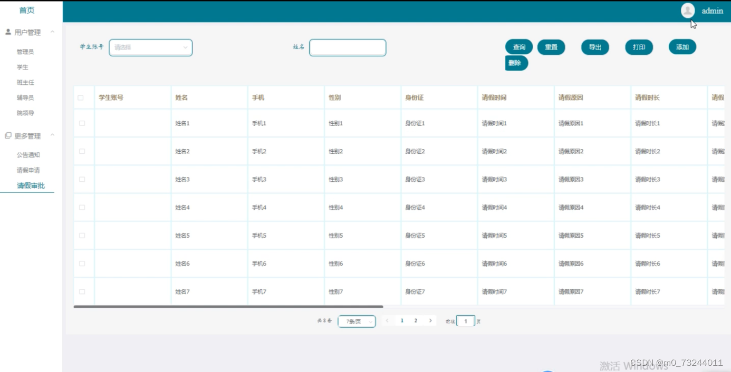
Task: Open the 请假申请 sidebar item
Action: pos(28,170)
